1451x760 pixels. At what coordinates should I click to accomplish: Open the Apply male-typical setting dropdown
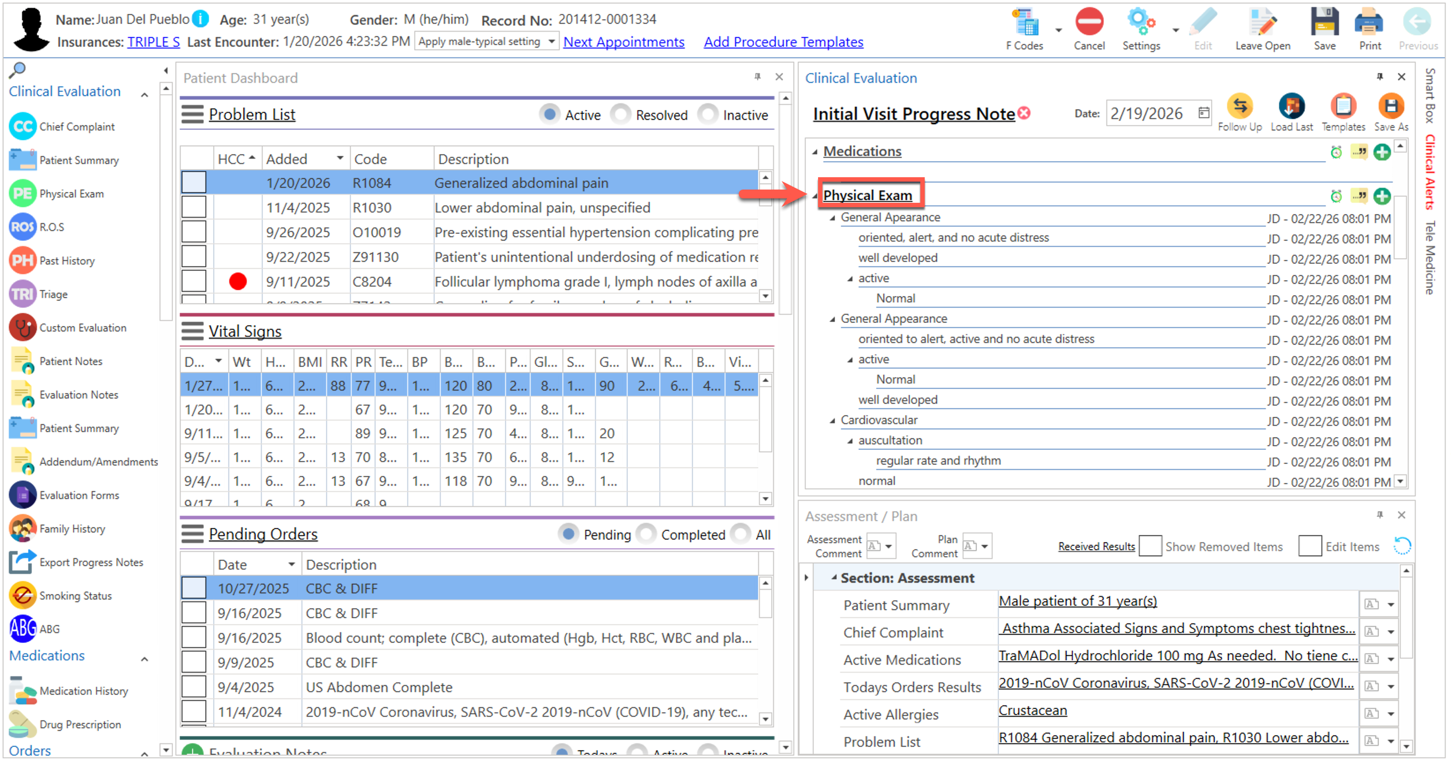(551, 42)
